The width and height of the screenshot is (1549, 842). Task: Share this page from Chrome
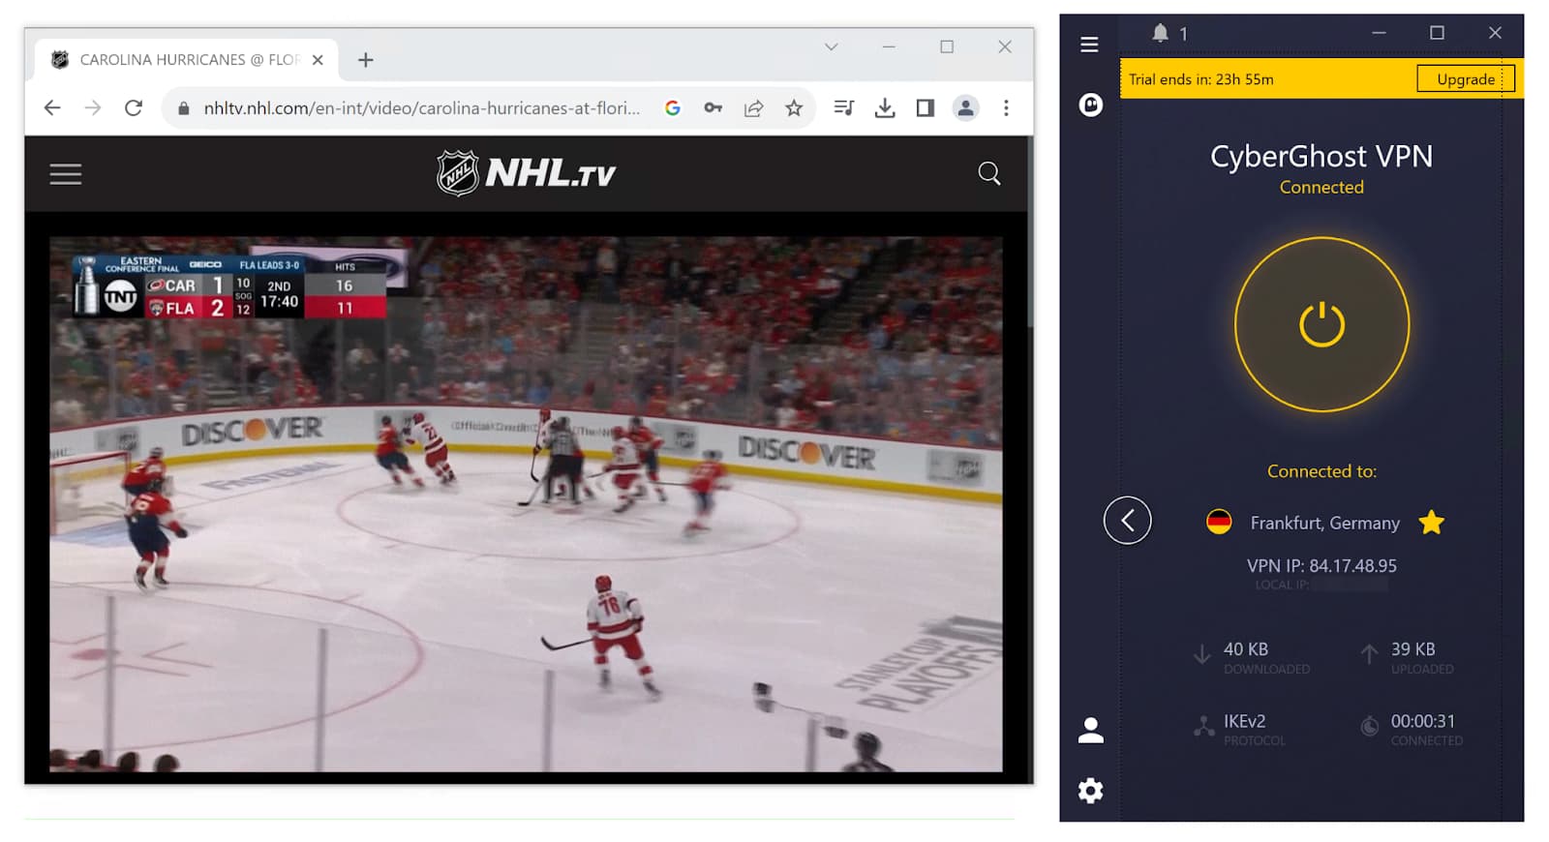point(753,108)
